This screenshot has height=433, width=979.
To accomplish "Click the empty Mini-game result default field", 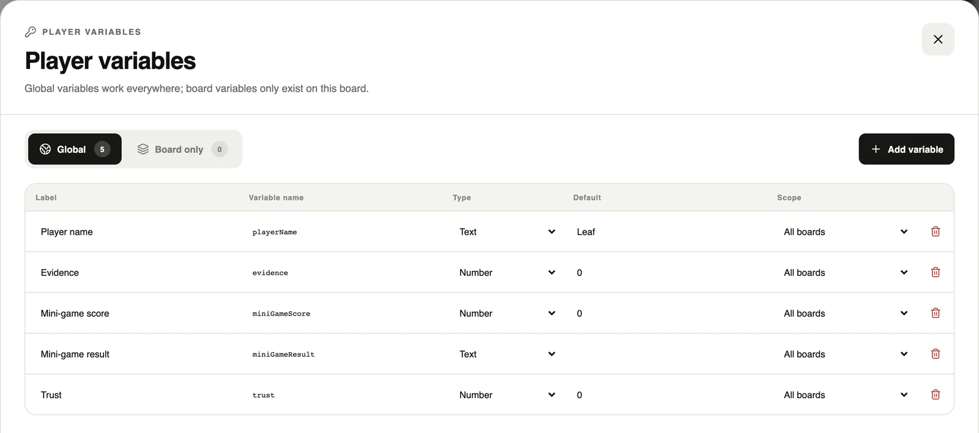I will coord(669,354).
